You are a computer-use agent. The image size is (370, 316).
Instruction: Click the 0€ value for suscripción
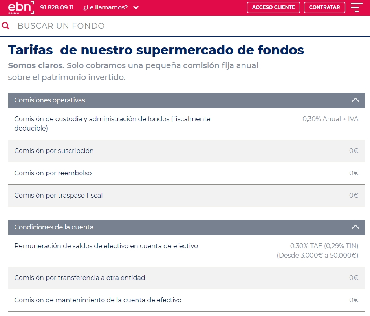[x=354, y=151]
